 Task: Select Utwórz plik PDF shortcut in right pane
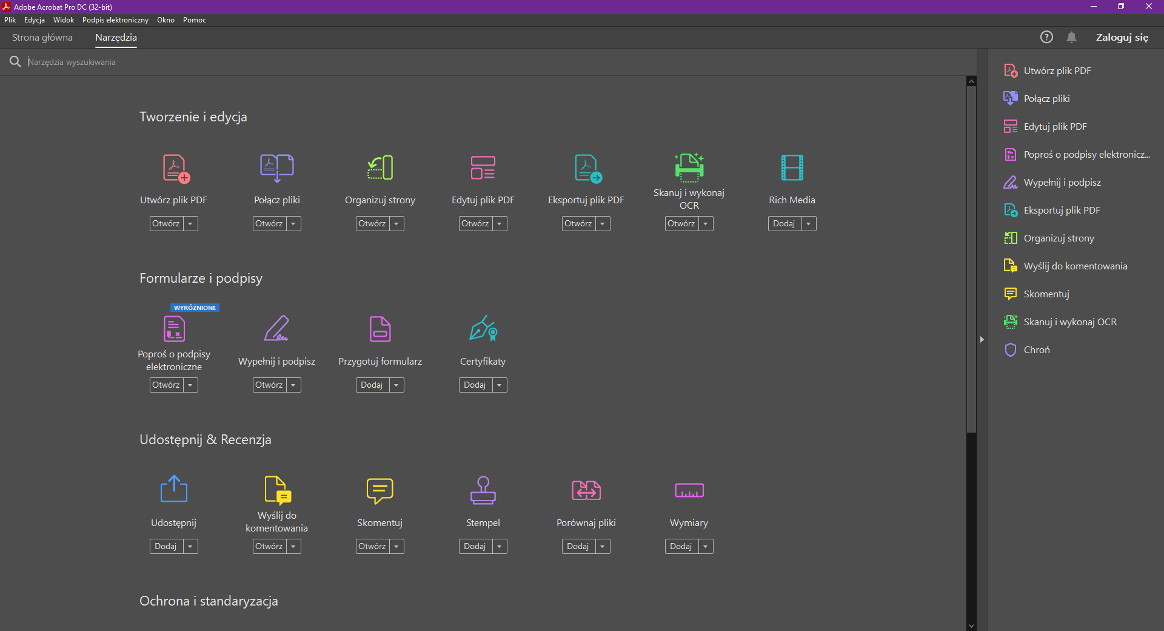click(1047, 71)
